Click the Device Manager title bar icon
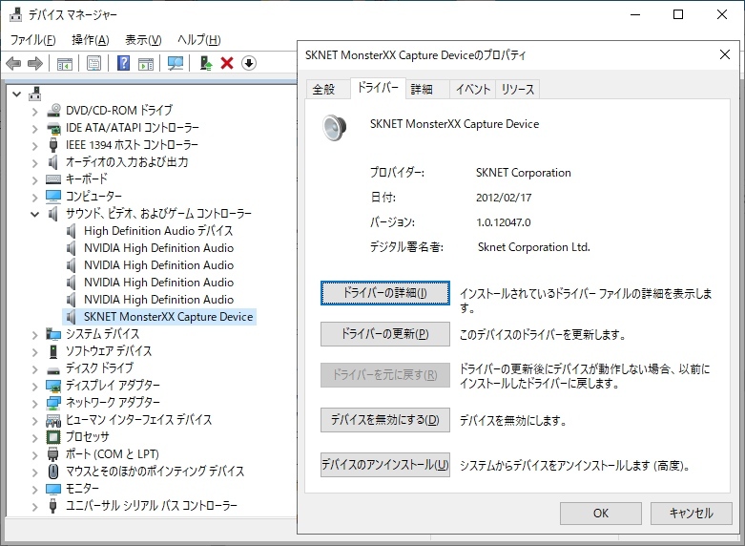The width and height of the screenshot is (745, 546). 15,14
